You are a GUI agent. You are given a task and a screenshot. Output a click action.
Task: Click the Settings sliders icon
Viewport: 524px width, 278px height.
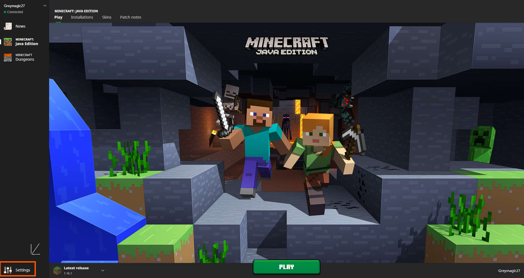click(8, 270)
